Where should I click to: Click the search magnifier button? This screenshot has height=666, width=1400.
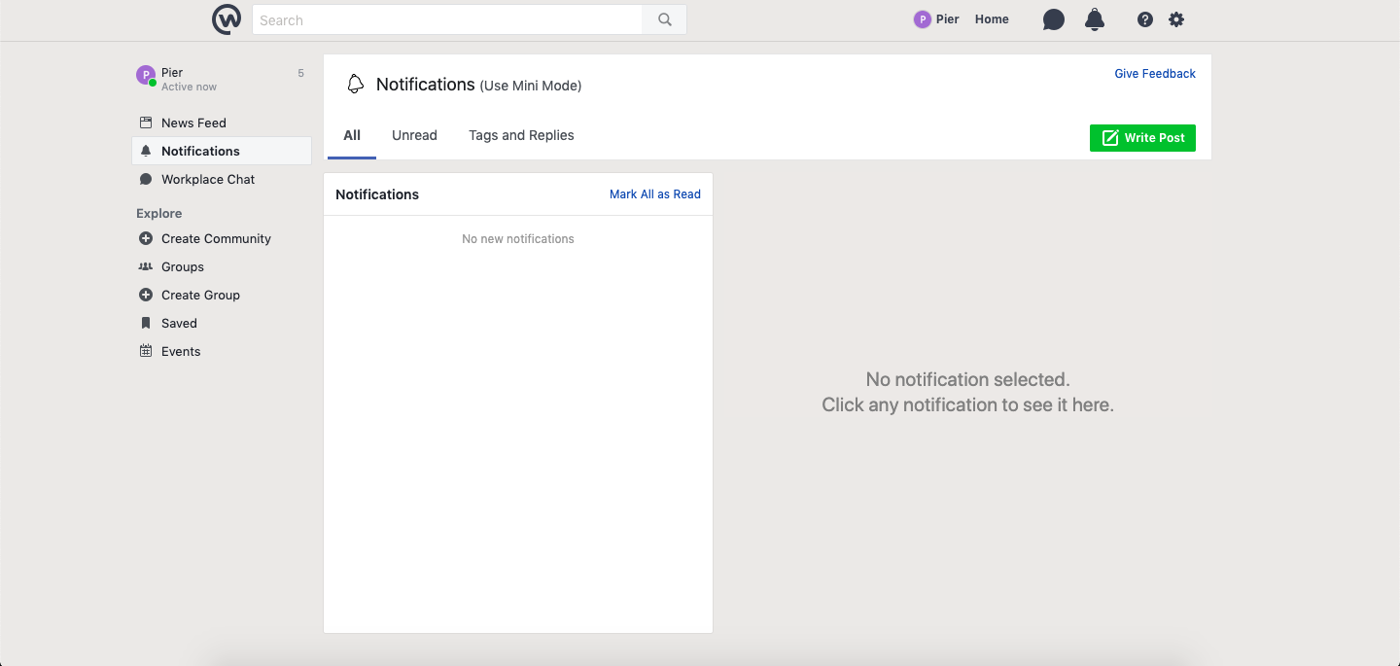click(665, 19)
